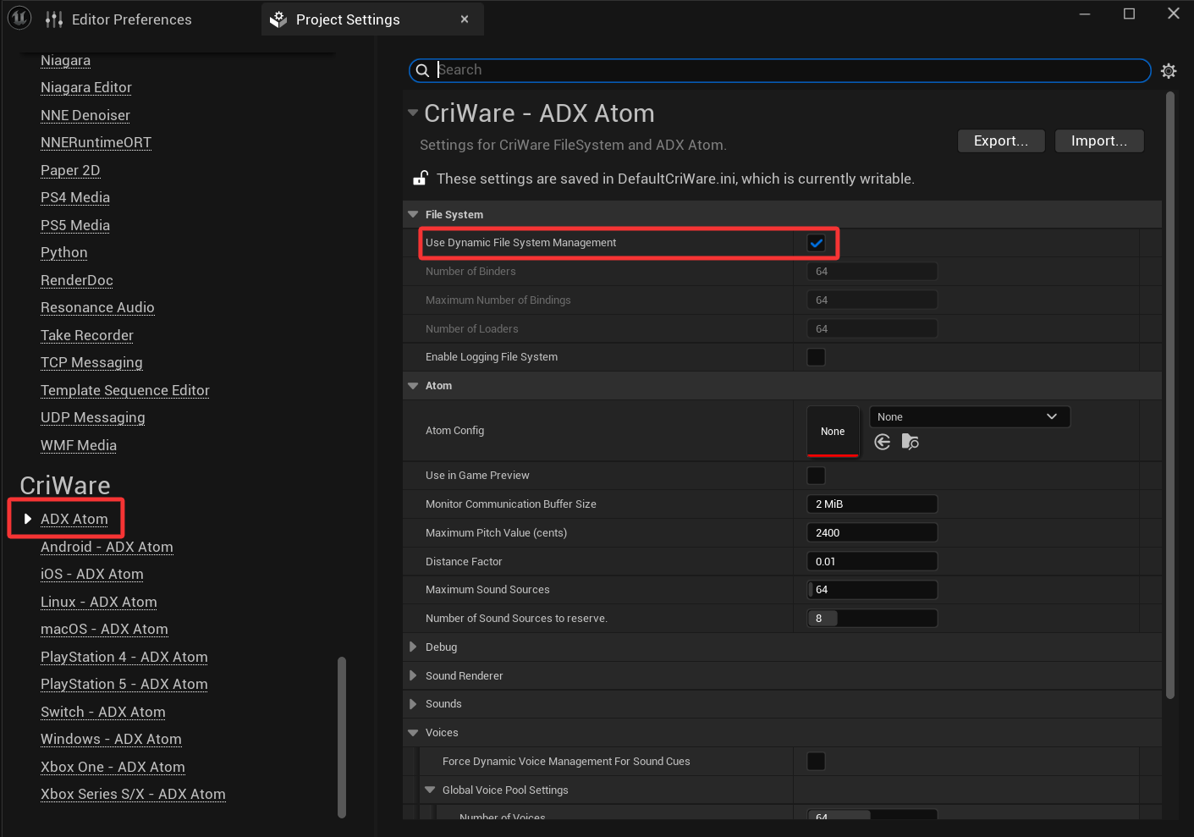Open the Take Recorder settings page

(x=87, y=336)
